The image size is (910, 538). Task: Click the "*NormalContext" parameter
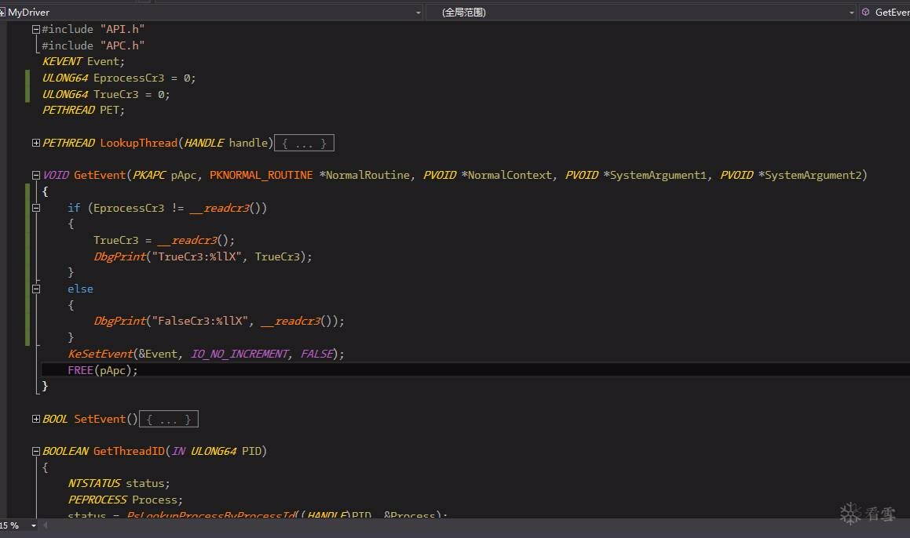pyautogui.click(x=506, y=175)
